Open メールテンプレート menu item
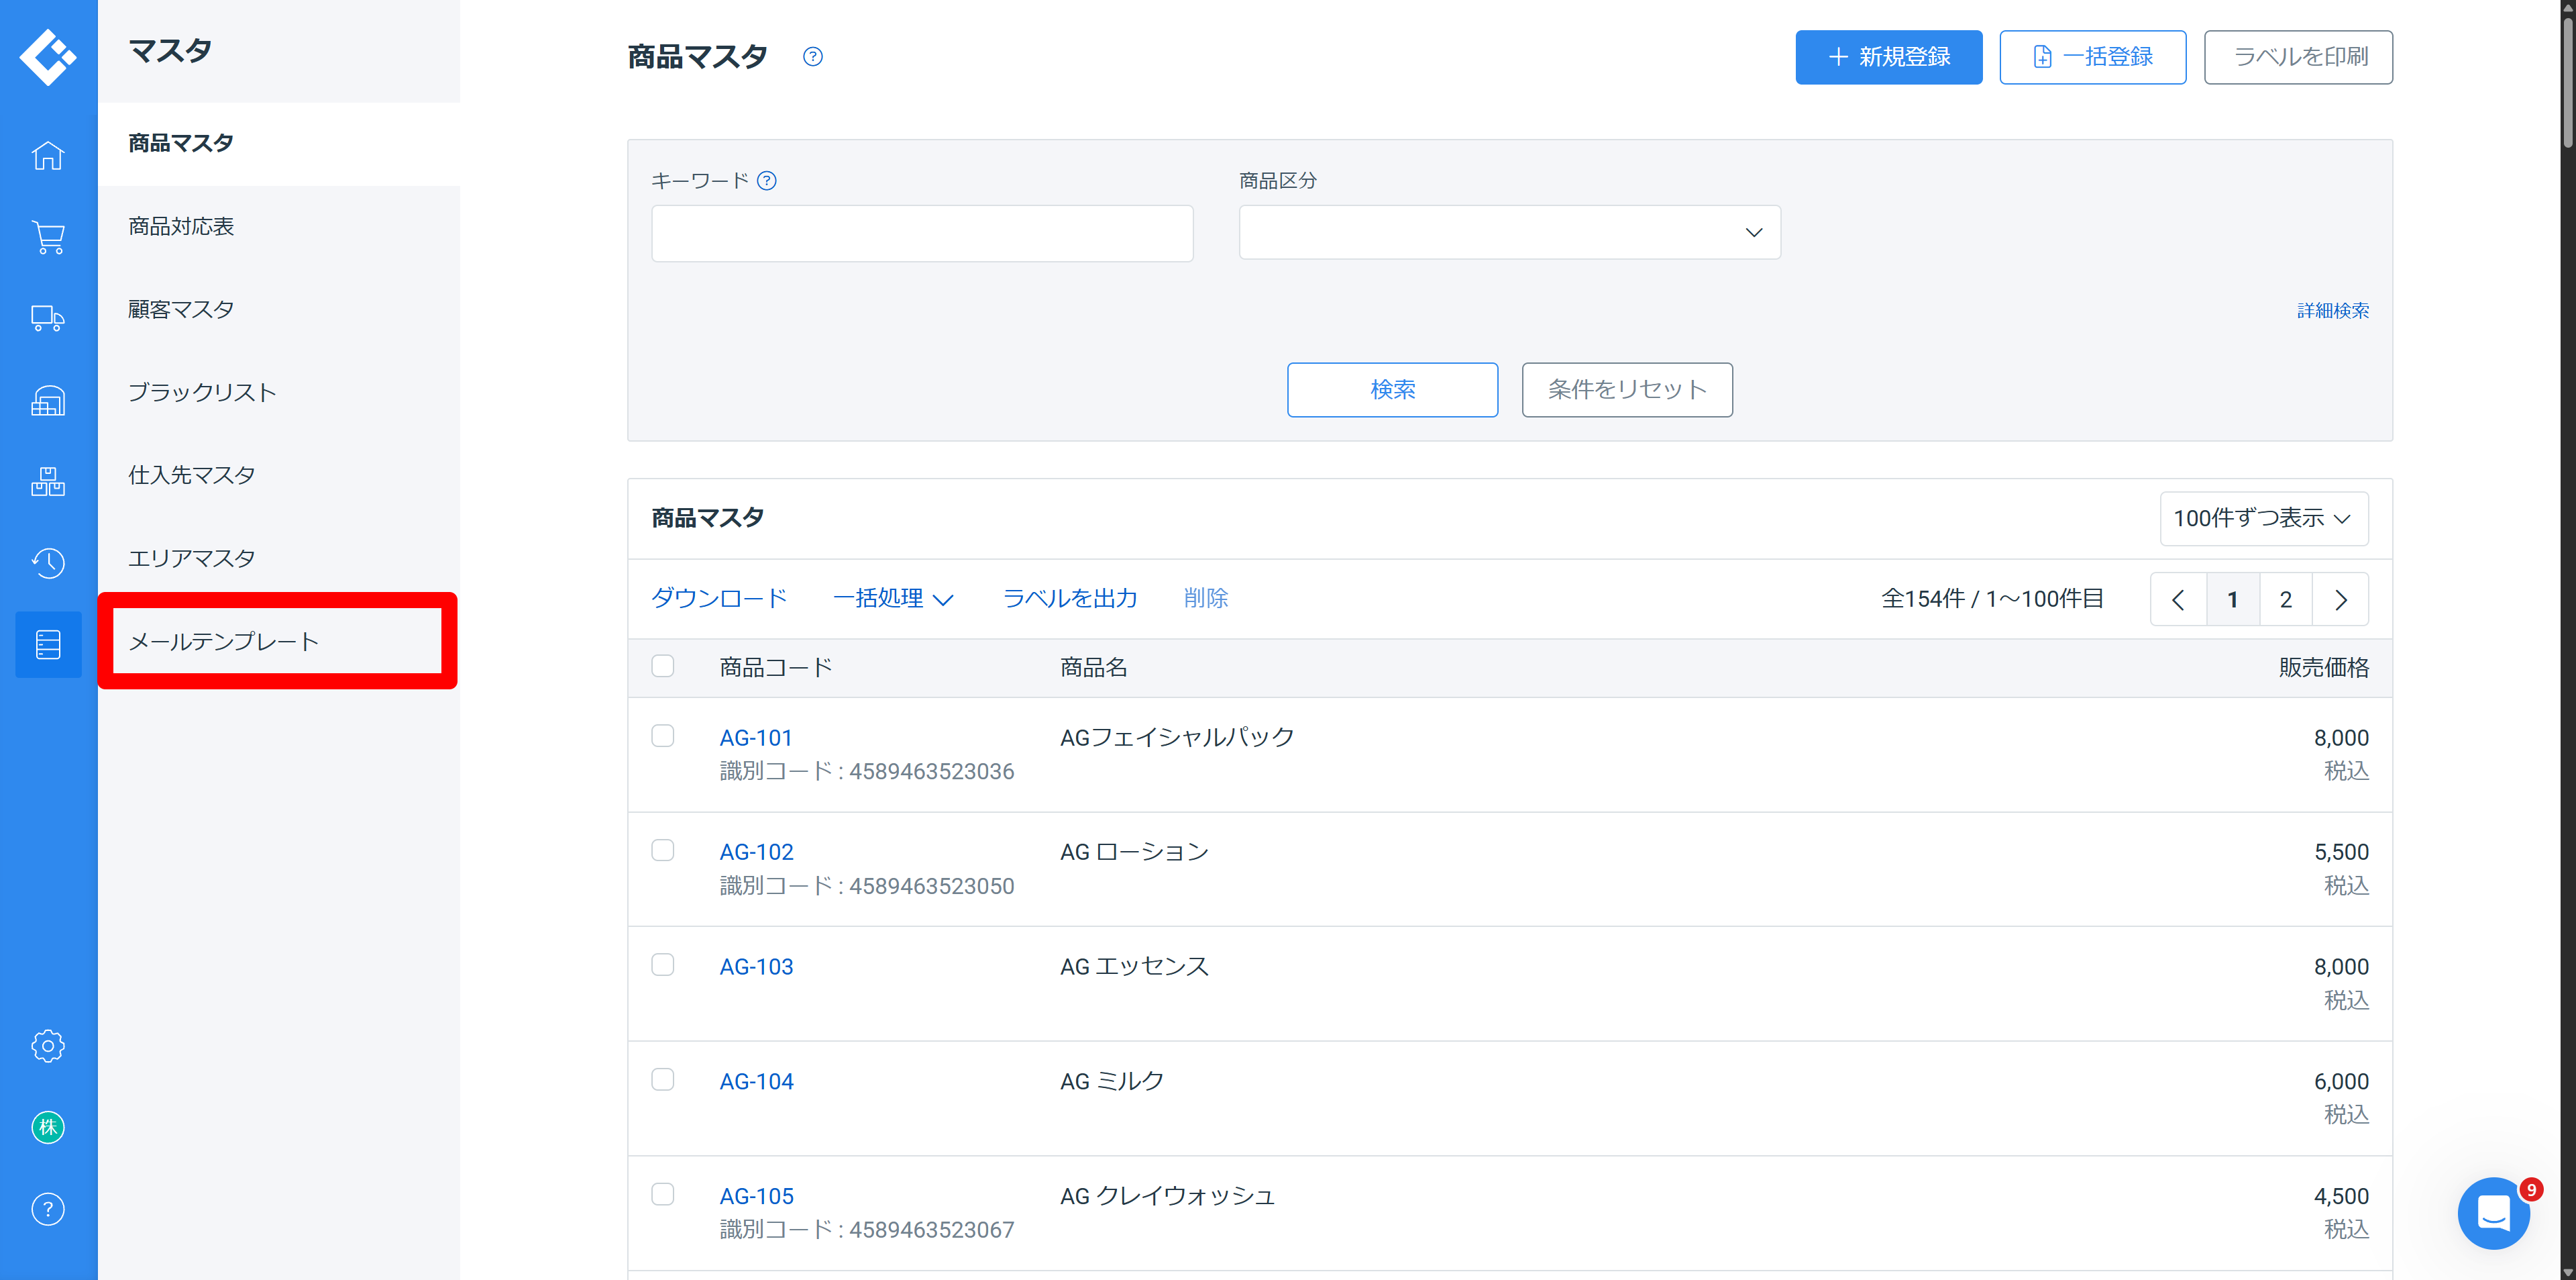This screenshot has width=2576, height=1280. click(278, 642)
